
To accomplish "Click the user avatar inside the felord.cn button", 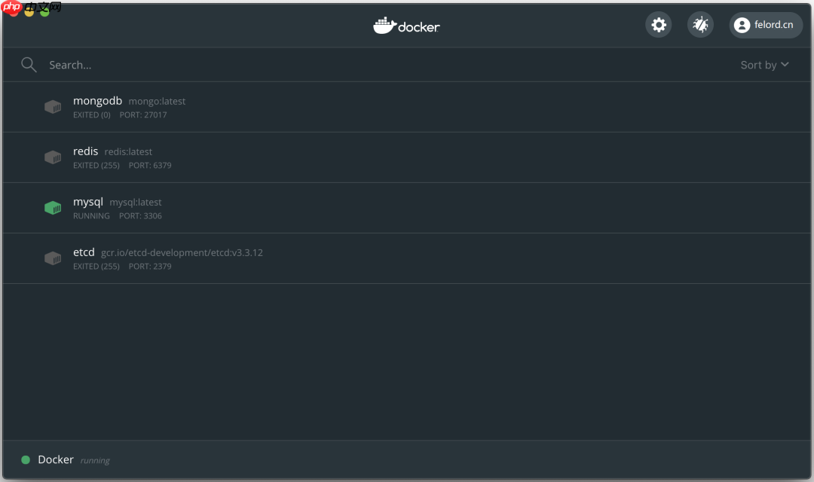I will (742, 24).
